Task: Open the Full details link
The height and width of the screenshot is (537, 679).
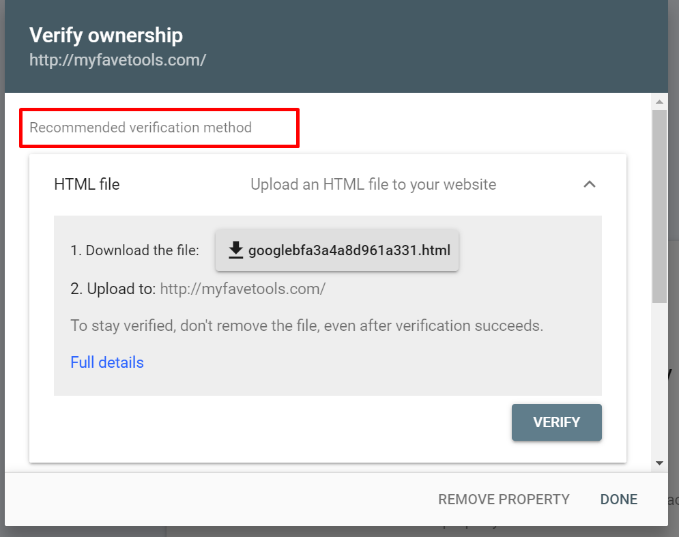Action: click(107, 362)
